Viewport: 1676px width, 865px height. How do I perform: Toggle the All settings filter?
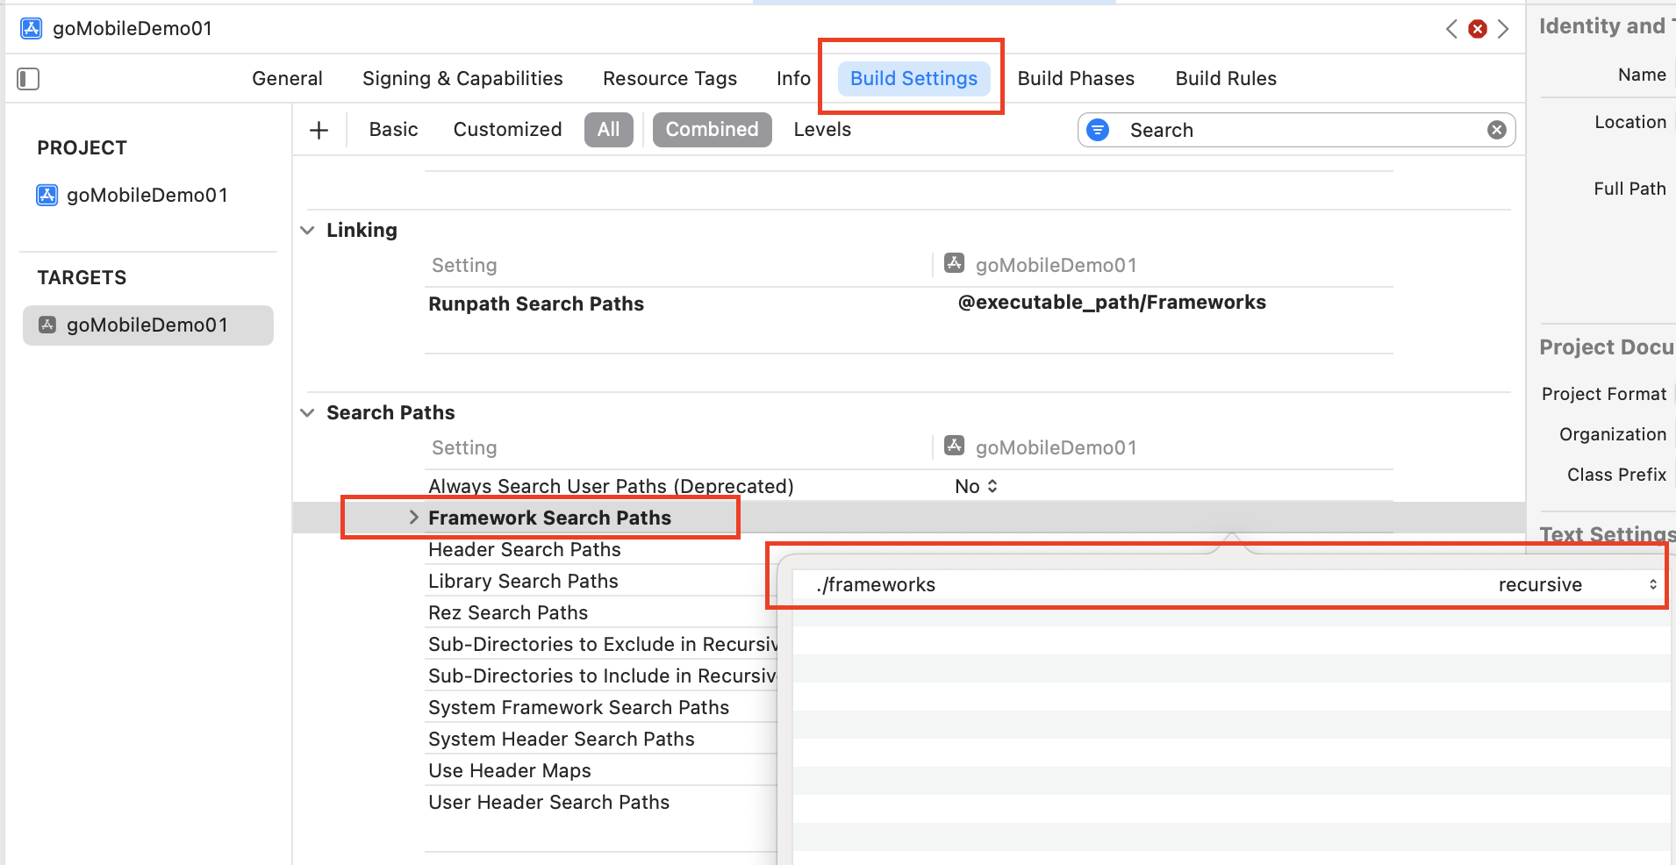pyautogui.click(x=608, y=130)
